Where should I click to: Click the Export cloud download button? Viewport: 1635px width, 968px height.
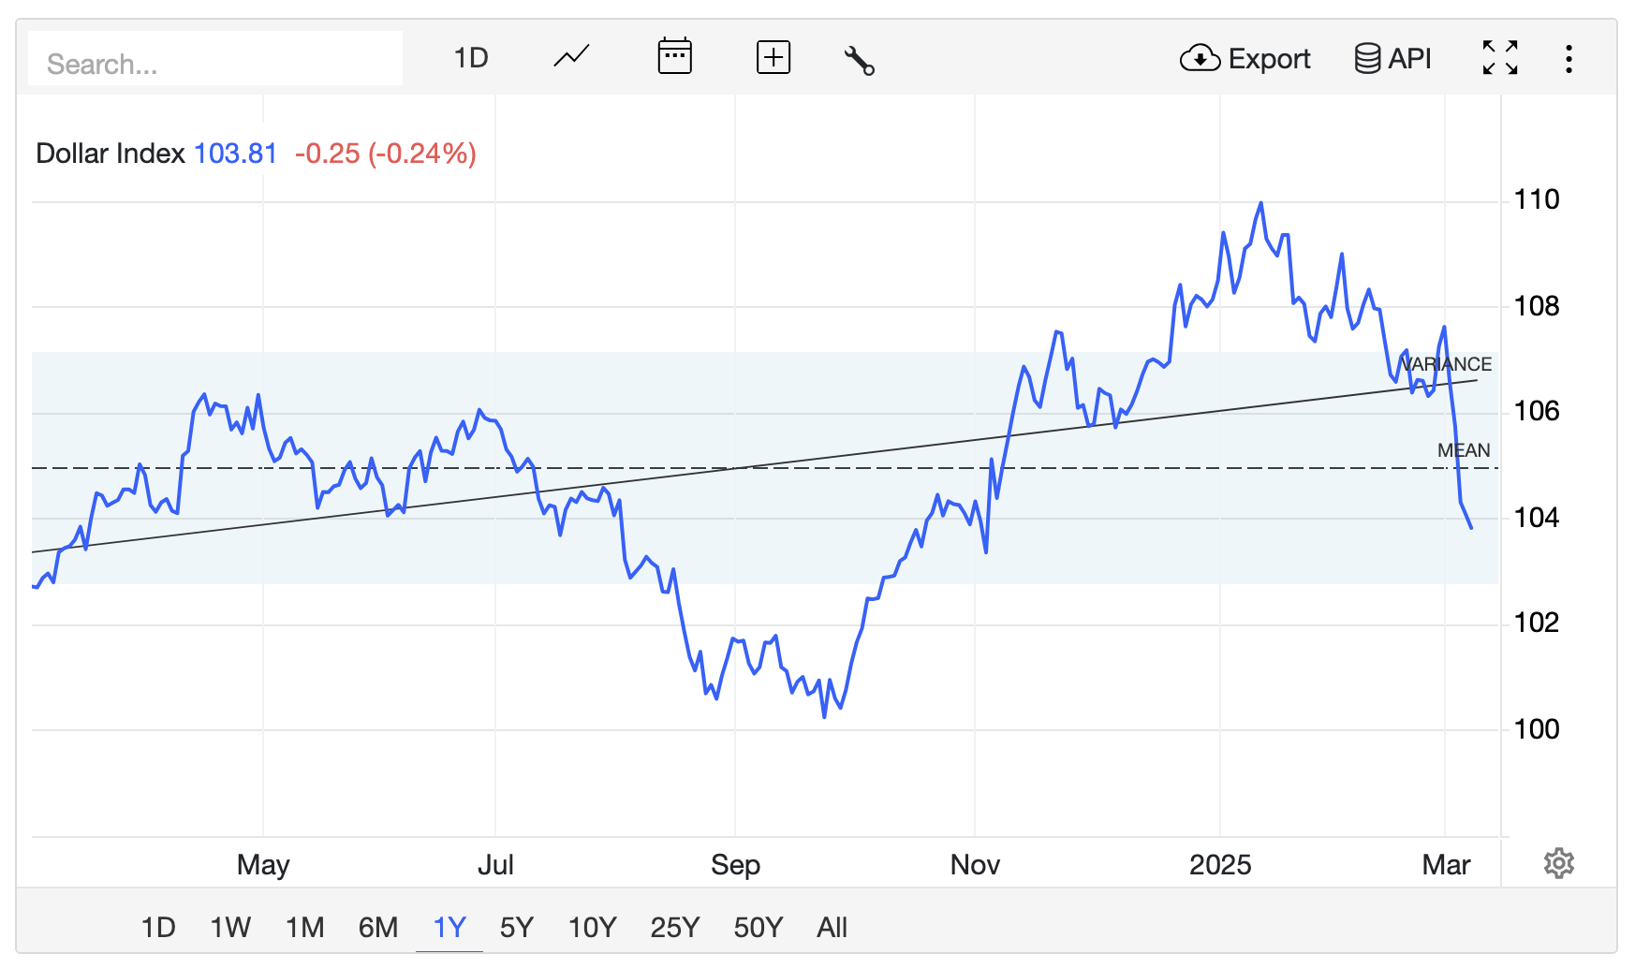(x=1245, y=59)
